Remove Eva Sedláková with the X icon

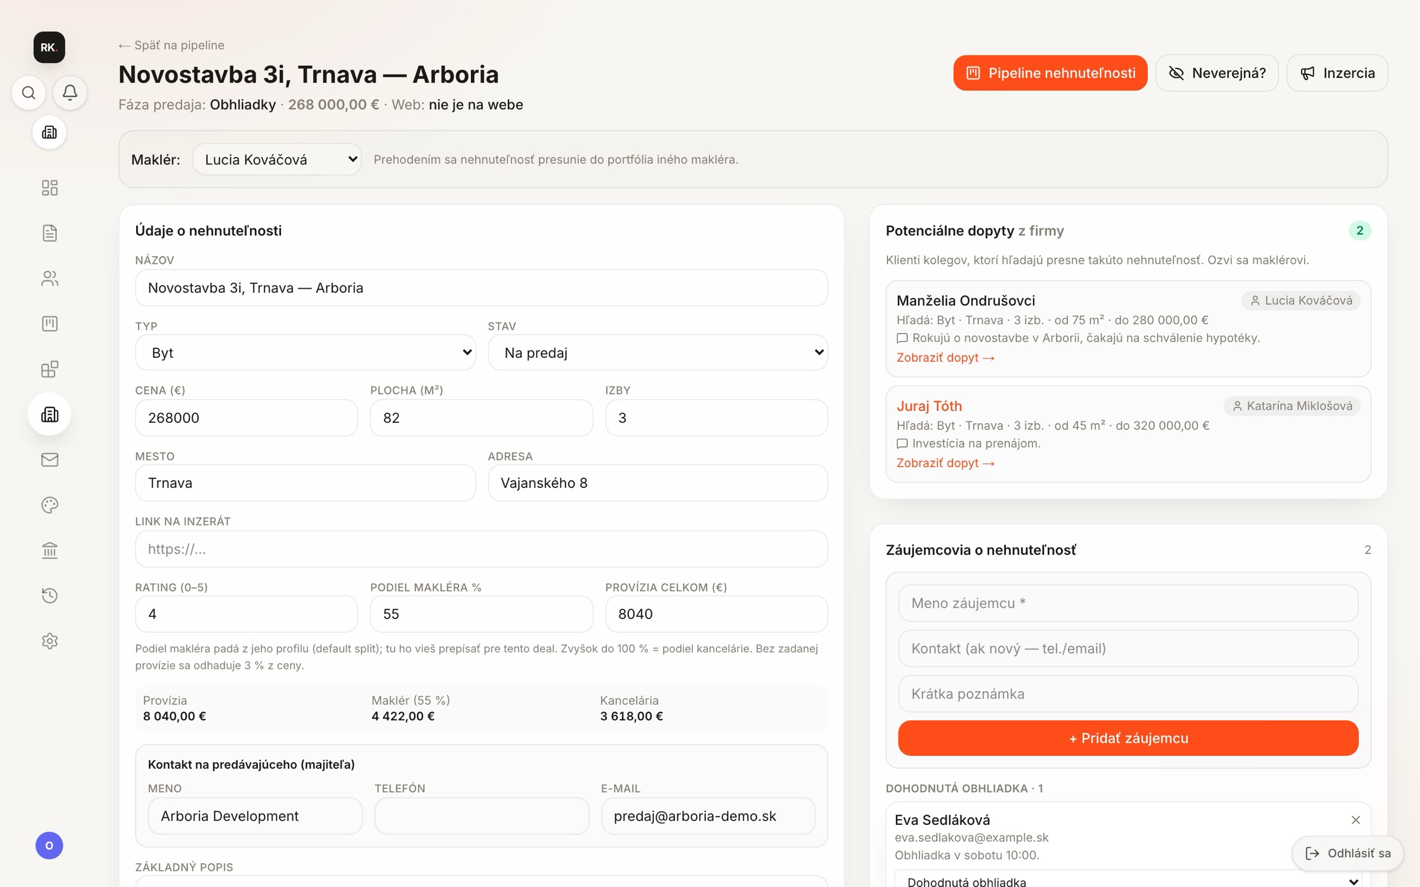point(1356,820)
